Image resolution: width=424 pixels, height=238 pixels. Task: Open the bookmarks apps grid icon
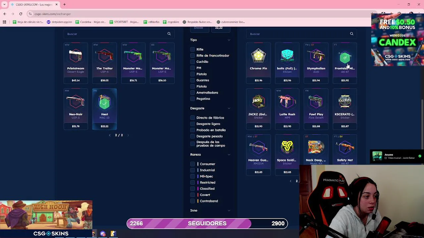tap(4, 22)
